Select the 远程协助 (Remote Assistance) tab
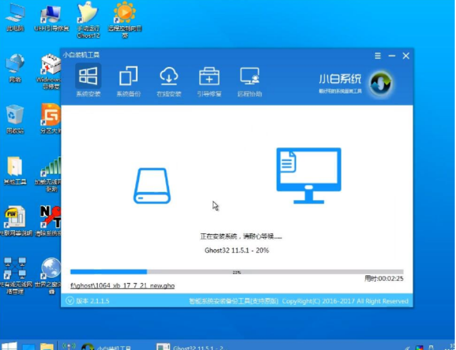Screen dimensions: 456x350 (x=249, y=81)
